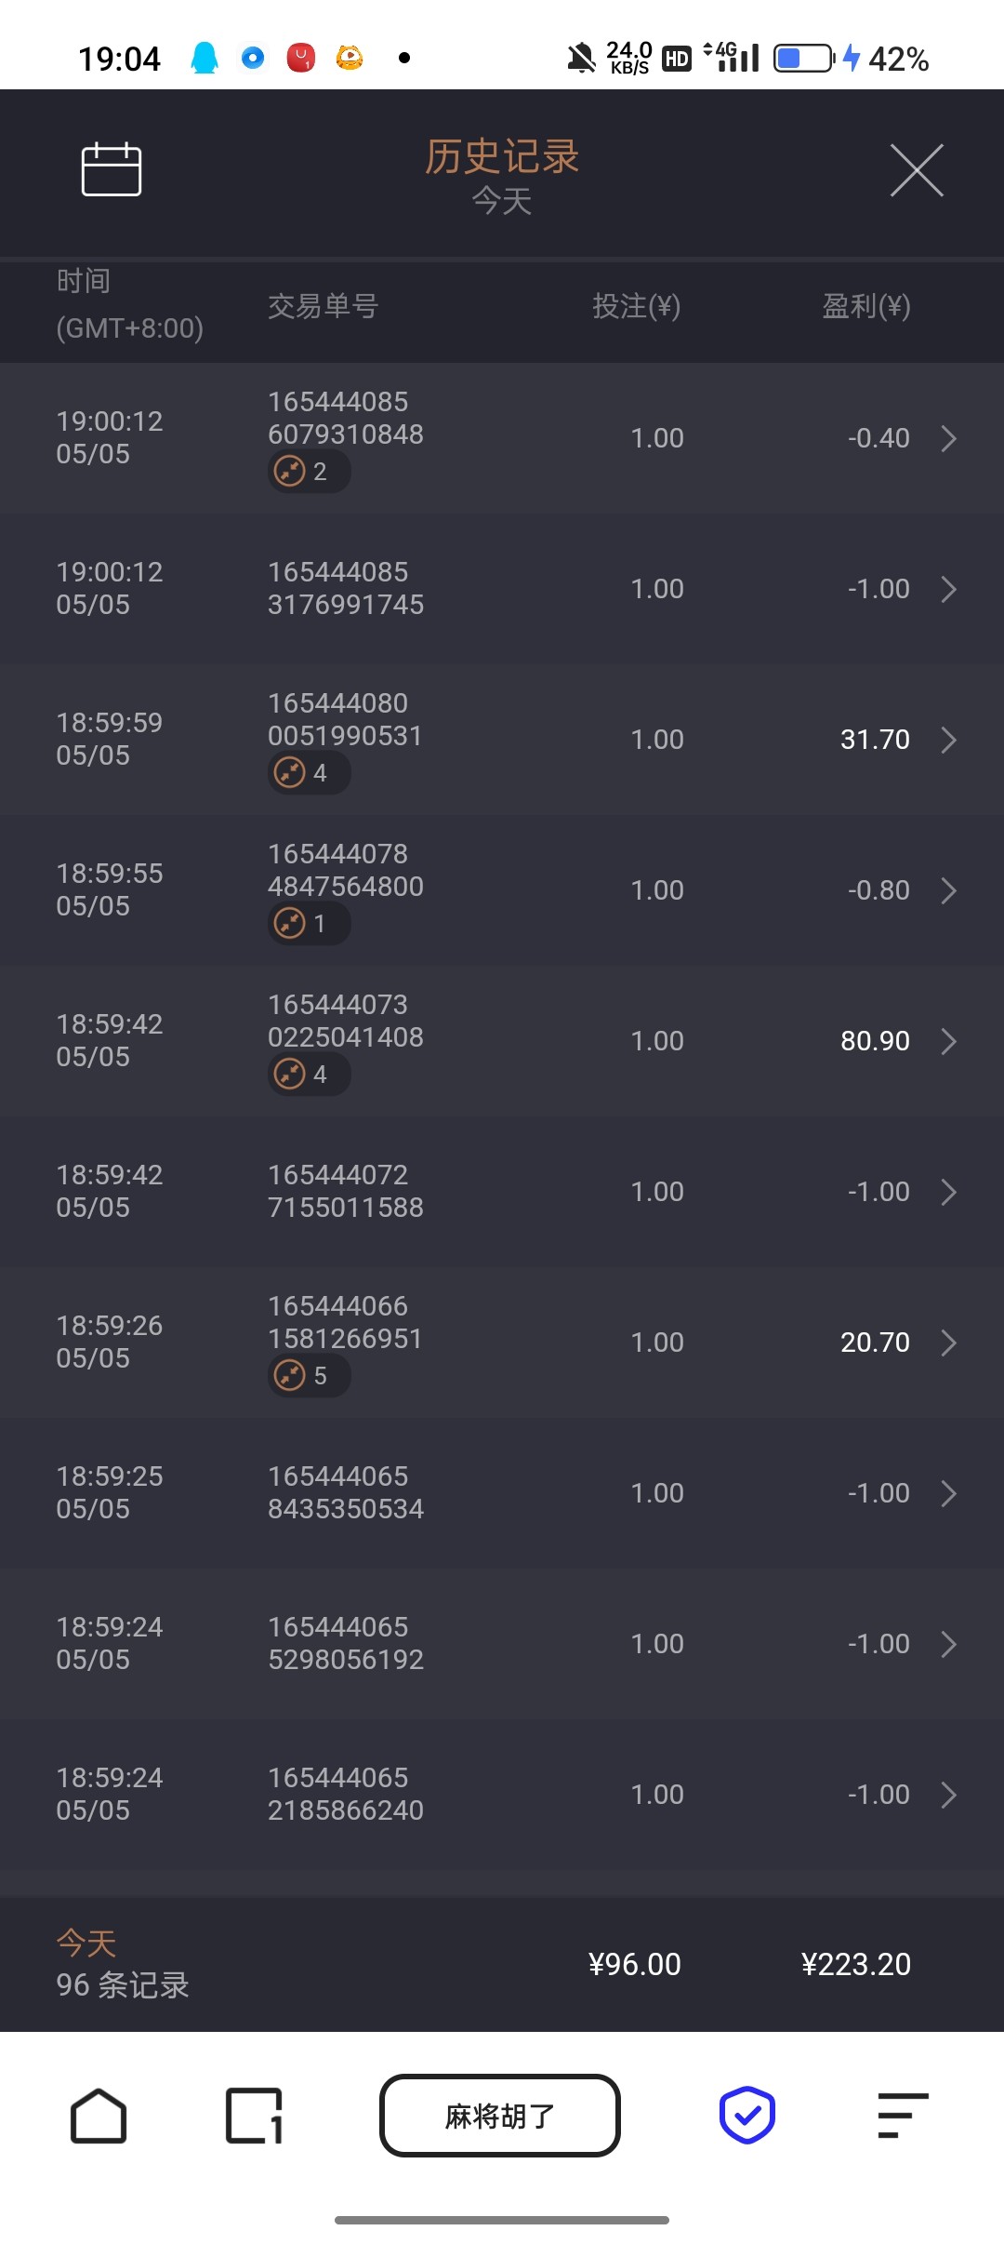
Task: Tap the home icon in bottom bar
Action: tap(99, 2116)
